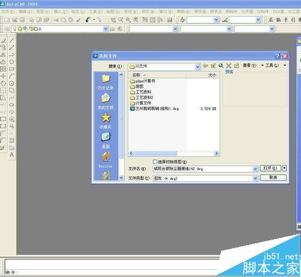Select the Revision Cloud tool

pos(12,90)
